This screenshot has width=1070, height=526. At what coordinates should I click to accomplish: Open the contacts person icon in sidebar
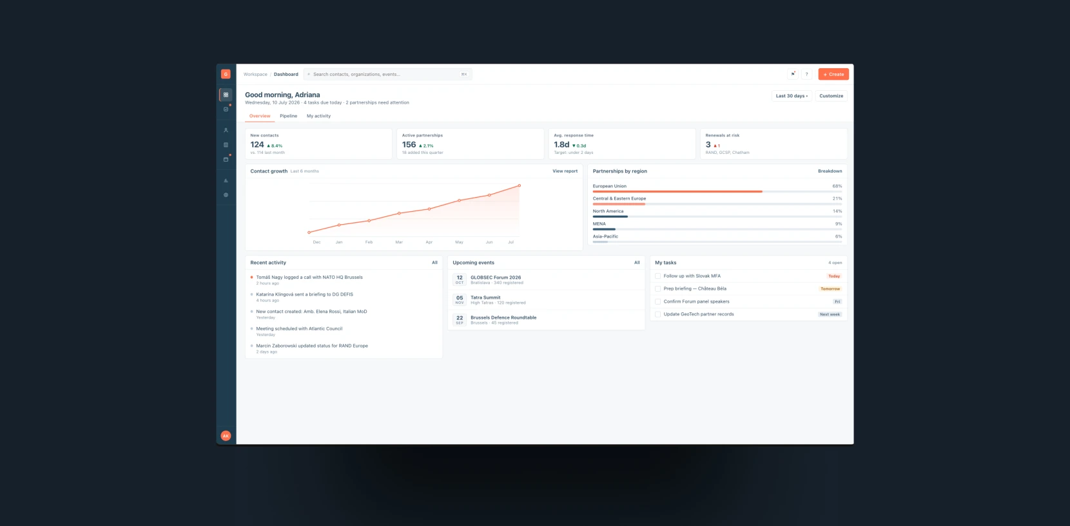pyautogui.click(x=226, y=130)
